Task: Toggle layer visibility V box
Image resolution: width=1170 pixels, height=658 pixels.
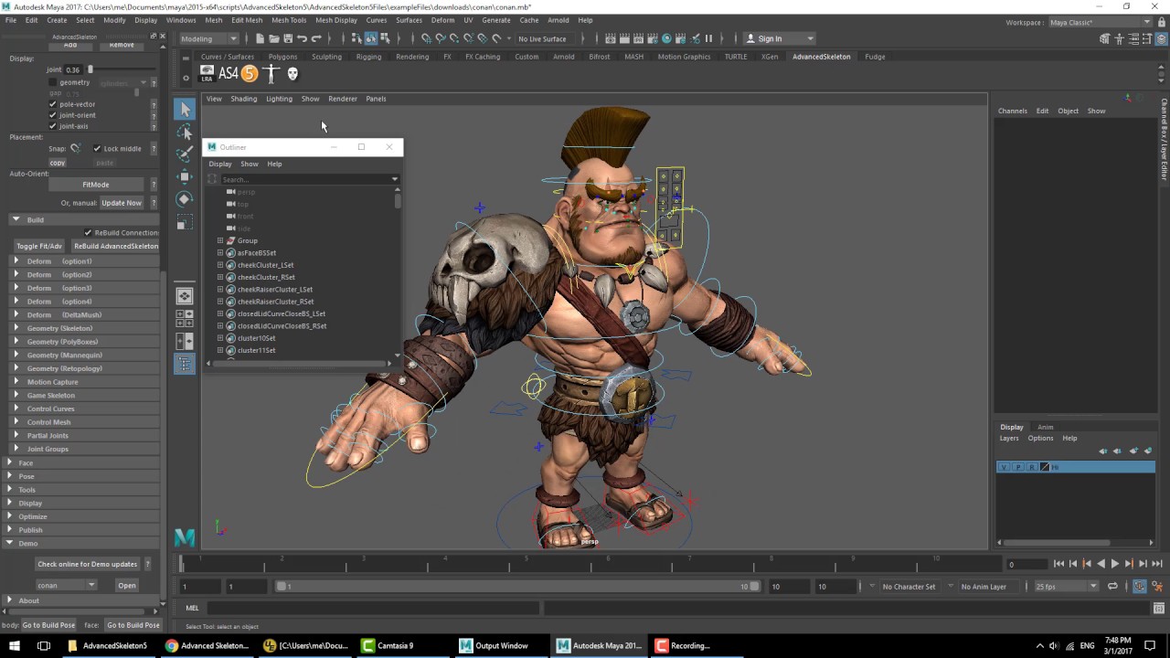Action: click(1005, 467)
